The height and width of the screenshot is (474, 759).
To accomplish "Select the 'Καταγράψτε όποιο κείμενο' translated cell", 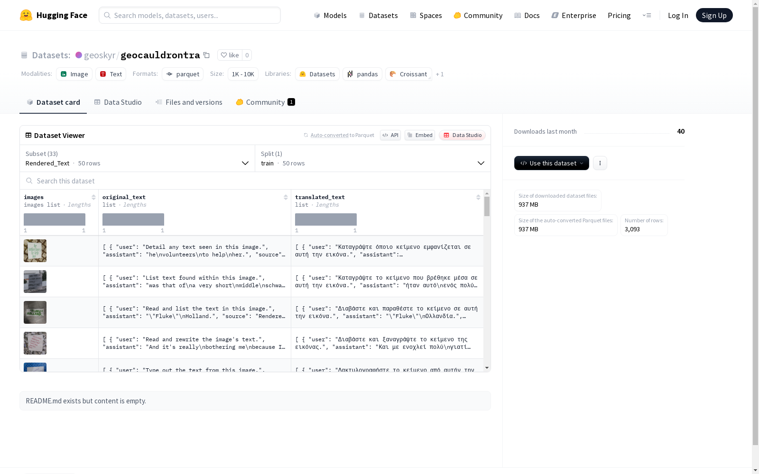I will (387, 251).
